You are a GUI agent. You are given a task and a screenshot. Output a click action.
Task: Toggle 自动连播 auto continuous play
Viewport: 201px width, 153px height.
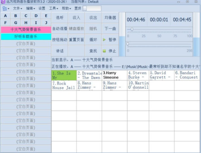tap(60, 29)
